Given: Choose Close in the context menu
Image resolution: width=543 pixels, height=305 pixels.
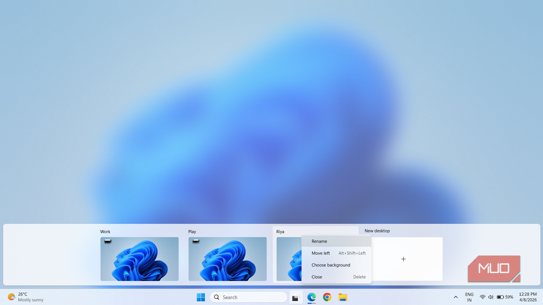Looking at the screenshot, I should pos(337,277).
